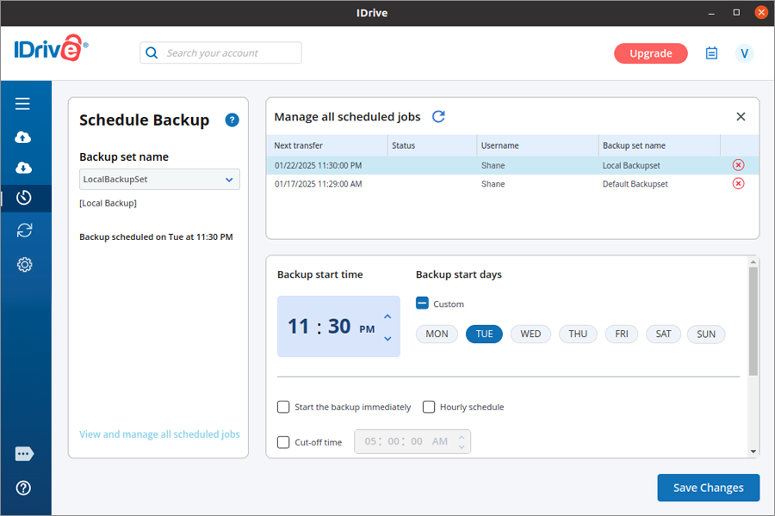Expand the Backup set name dropdown
This screenshot has height=516, width=775.
click(x=229, y=180)
